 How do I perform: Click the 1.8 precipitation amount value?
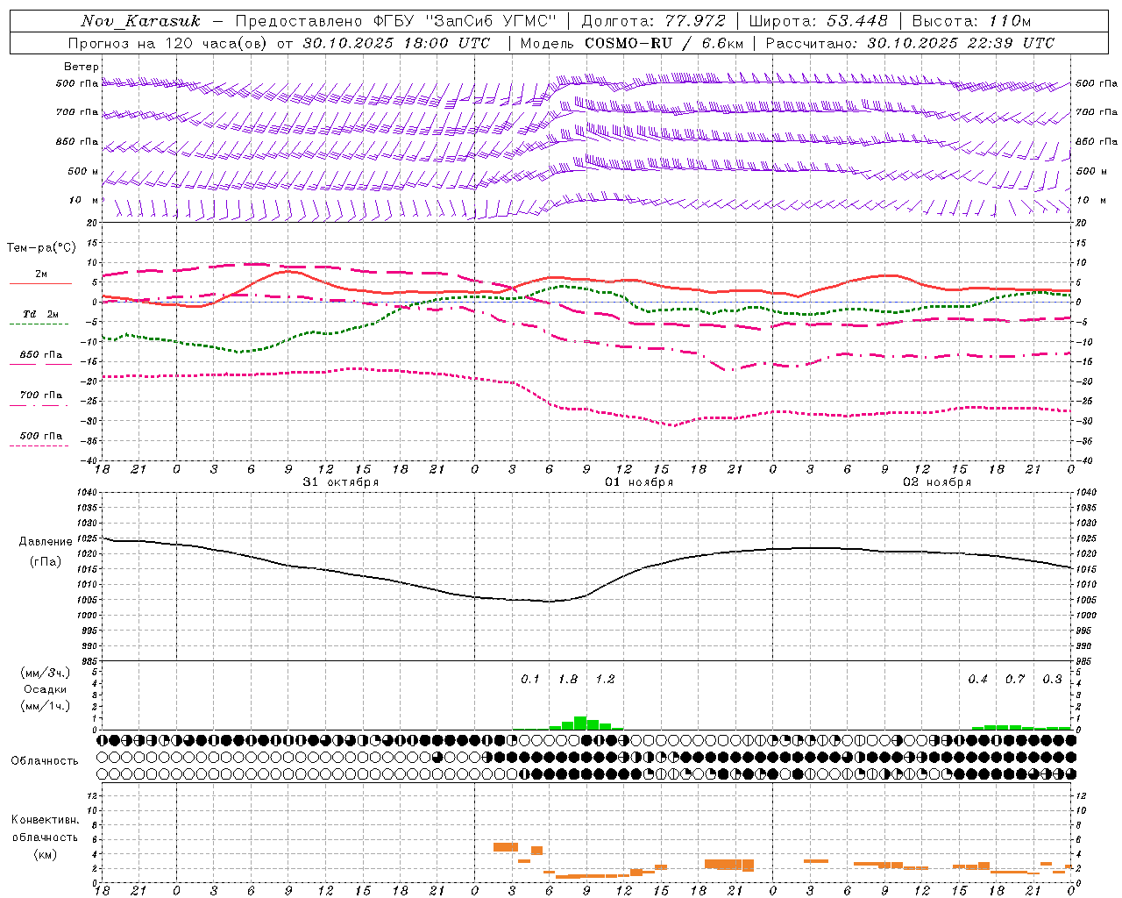[568, 680]
